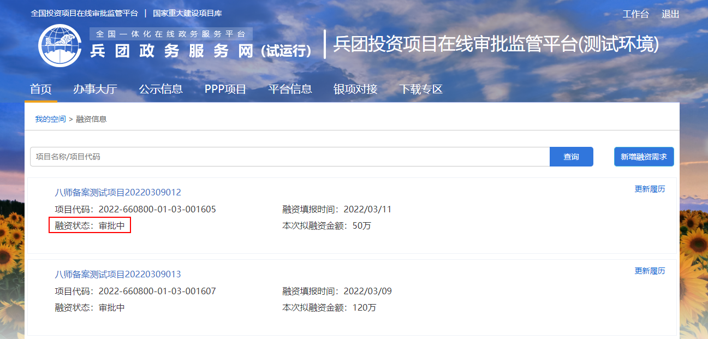The height and width of the screenshot is (339, 708).
Task: Open 全国投资项目在线审批监管平台 top link
Action: (85, 13)
